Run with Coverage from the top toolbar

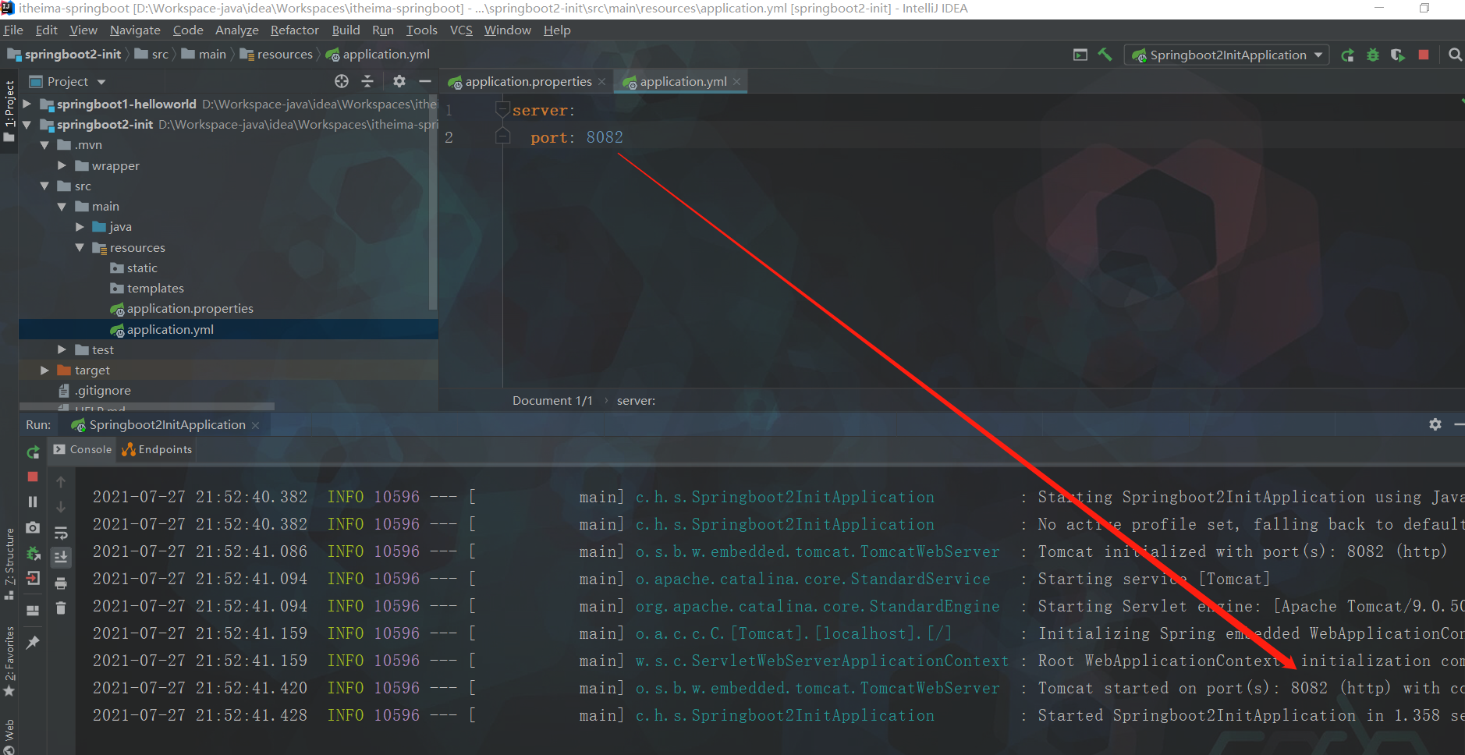point(1398,55)
